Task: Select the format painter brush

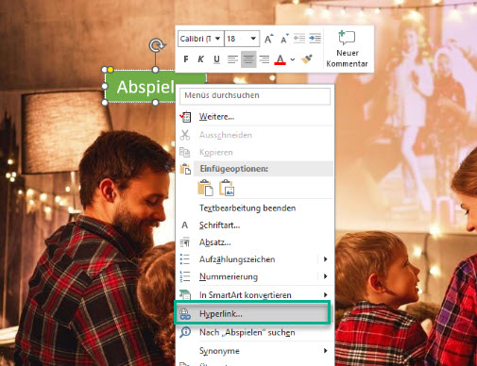Action: (x=306, y=58)
